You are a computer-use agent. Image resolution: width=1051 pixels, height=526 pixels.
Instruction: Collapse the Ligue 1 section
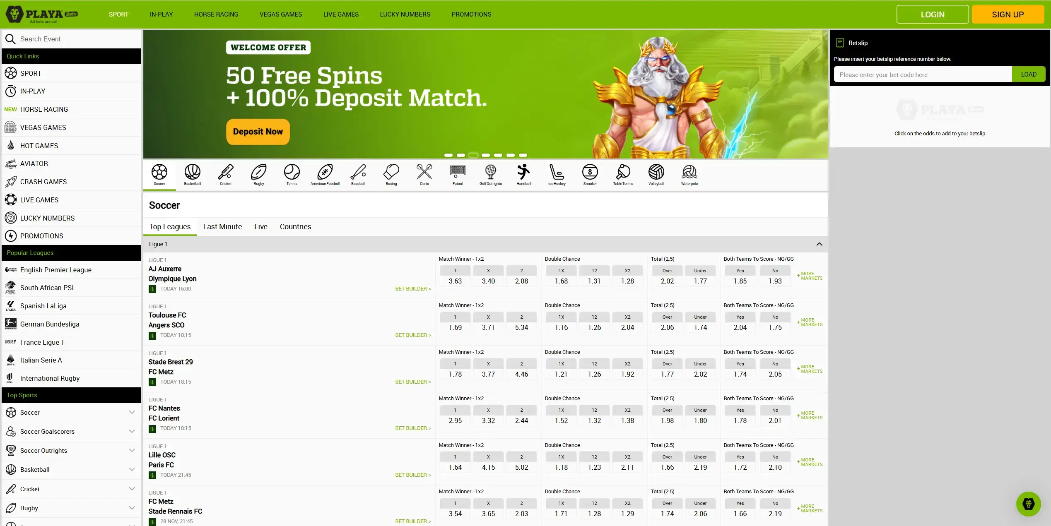click(x=819, y=244)
